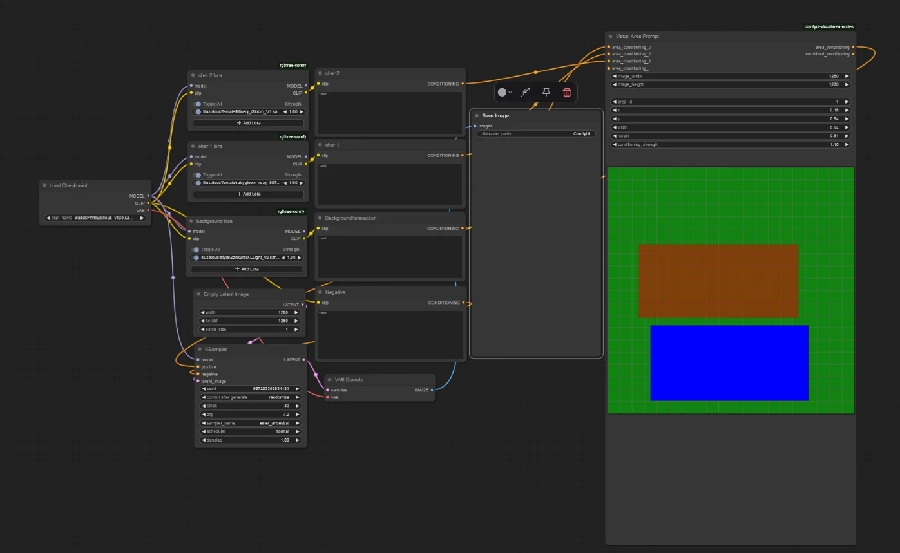The image size is (900, 553).
Task: Open the sampler_name euler_ancestral selector
Action: coord(251,423)
